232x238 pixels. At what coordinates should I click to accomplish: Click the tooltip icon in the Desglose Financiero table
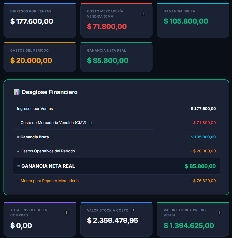91,123
